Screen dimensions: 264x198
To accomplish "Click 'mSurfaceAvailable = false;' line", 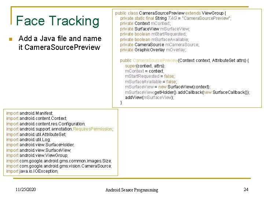I will coord(151,82).
